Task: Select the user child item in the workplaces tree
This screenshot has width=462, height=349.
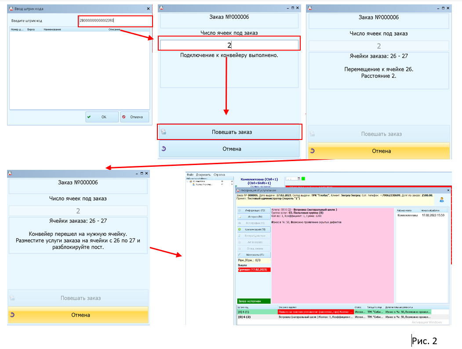Action: [202, 184]
